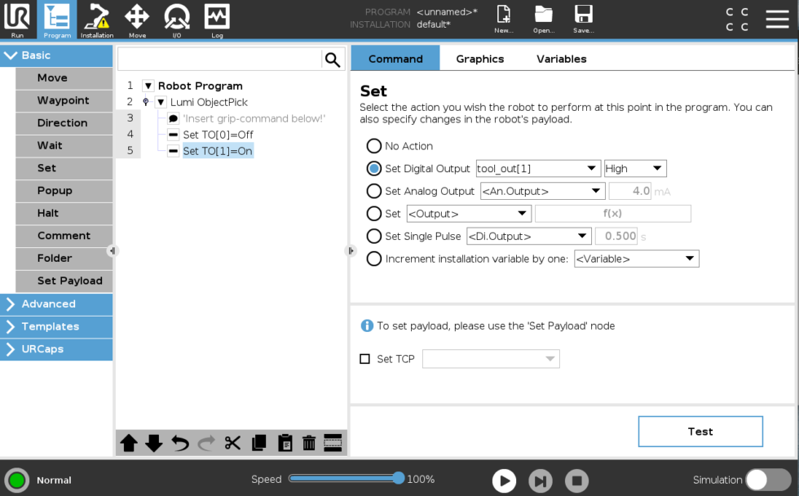This screenshot has height=496, width=799.
Task: Open the High/Low value dropdown
Action: tap(635, 169)
